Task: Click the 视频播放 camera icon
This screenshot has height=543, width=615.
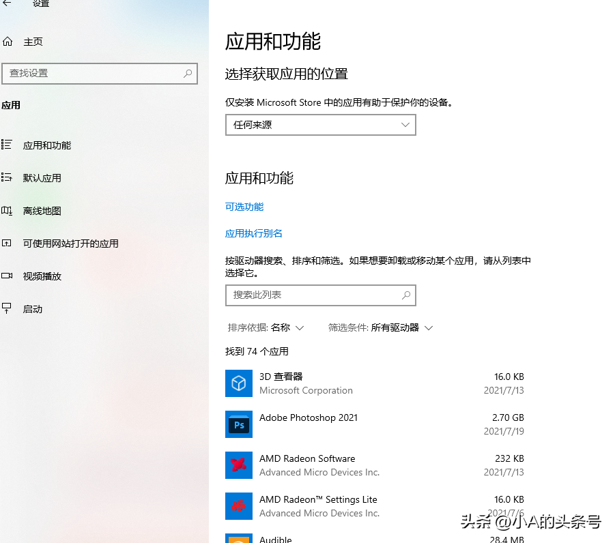Action: pos(7,276)
